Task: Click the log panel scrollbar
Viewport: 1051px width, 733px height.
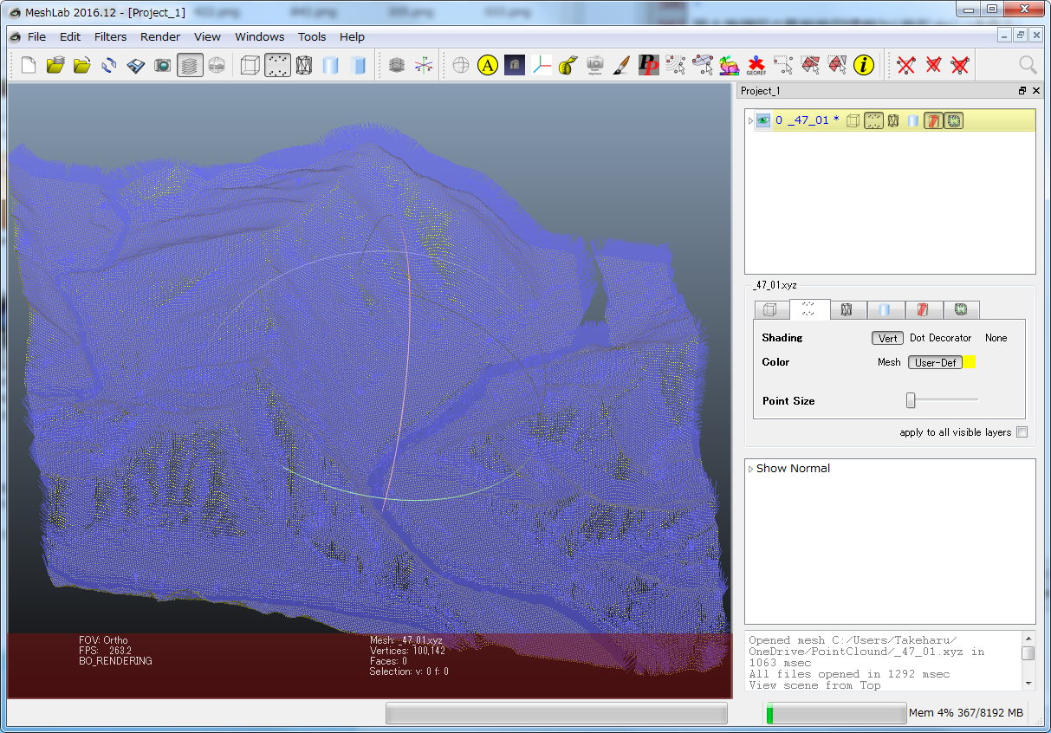Action: coord(1028,660)
